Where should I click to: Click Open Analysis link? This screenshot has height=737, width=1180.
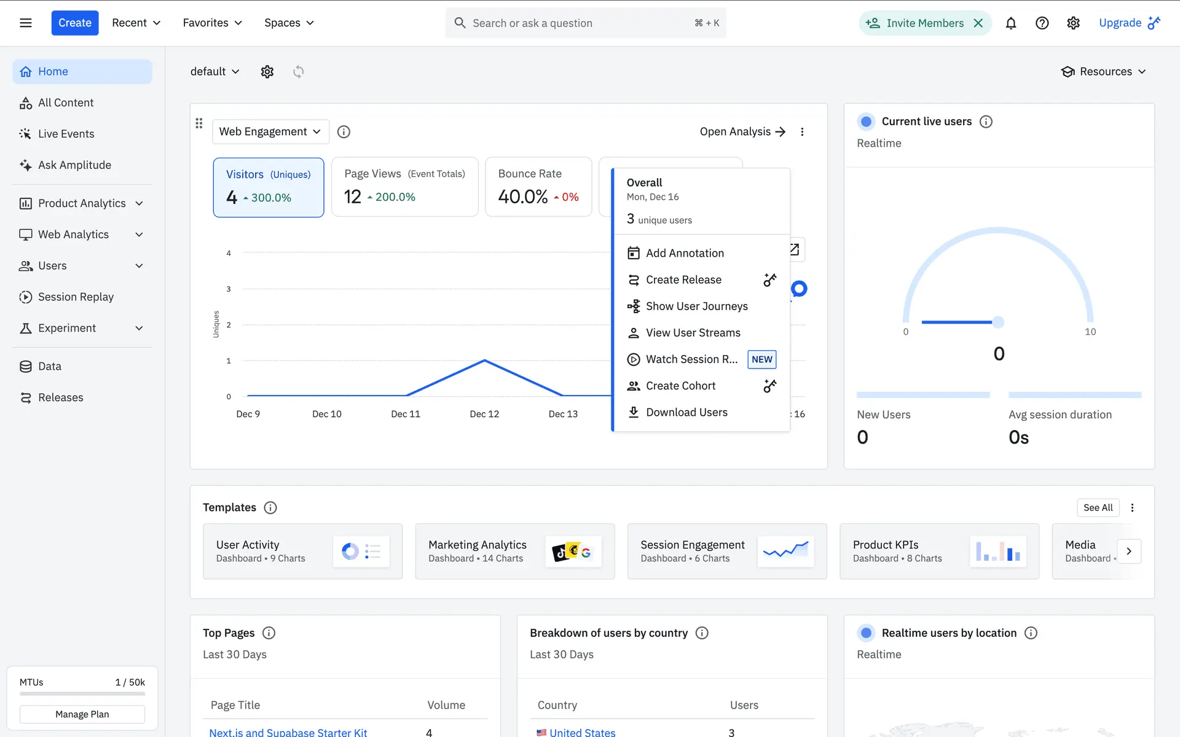[x=742, y=132]
